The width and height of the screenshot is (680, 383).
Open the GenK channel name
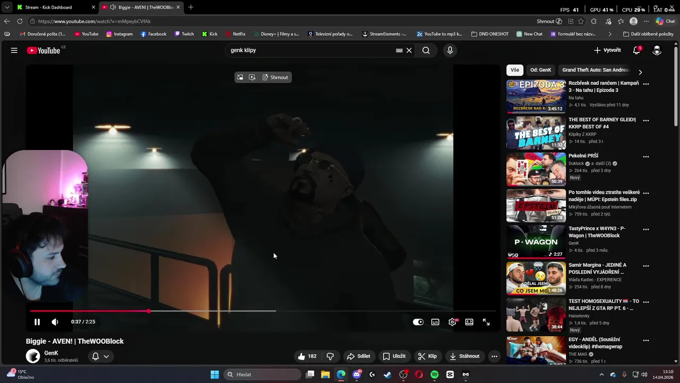[x=51, y=353]
